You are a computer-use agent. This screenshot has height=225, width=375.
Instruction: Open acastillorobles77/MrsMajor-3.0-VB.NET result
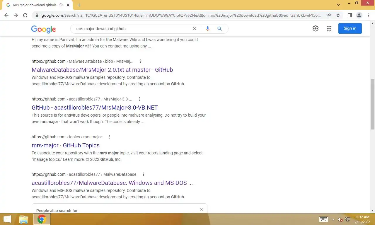(x=95, y=108)
